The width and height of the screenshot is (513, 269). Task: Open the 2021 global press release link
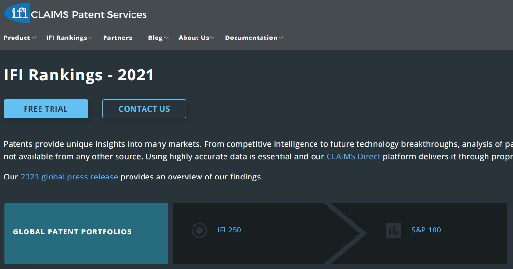pyautogui.click(x=69, y=177)
